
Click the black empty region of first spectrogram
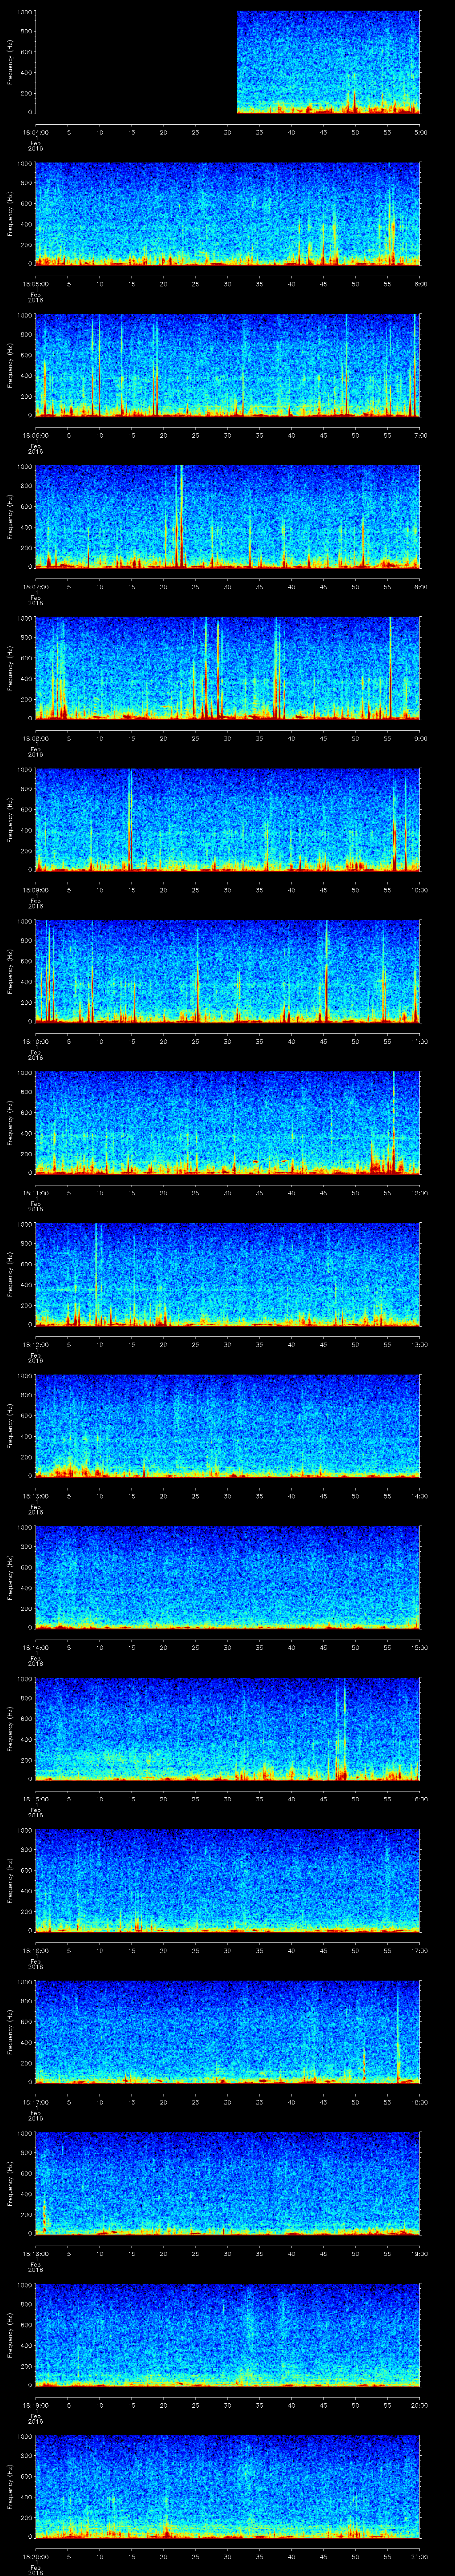[x=135, y=62]
